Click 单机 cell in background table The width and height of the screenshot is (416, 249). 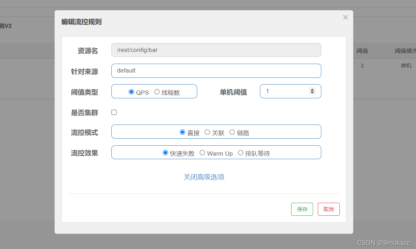[406, 66]
